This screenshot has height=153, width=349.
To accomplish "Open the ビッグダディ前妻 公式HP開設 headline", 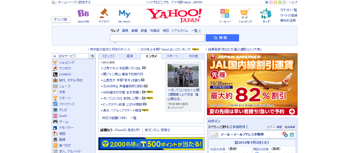I will (x=123, y=104).
